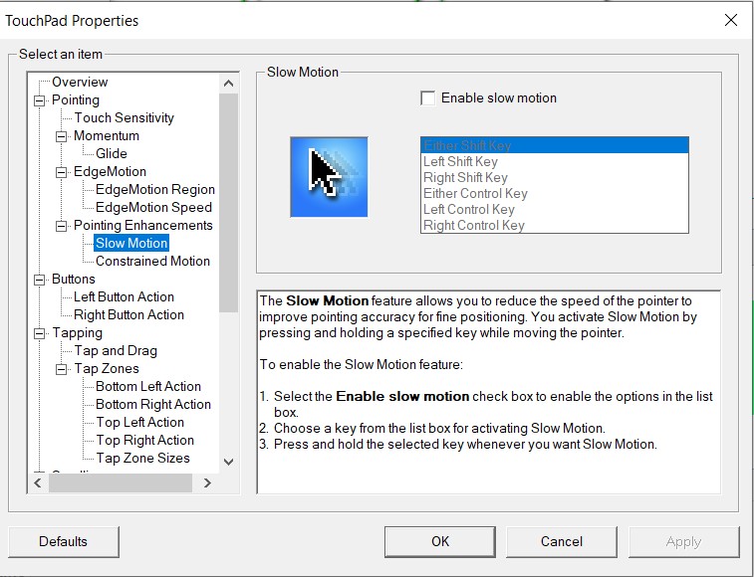Enable the slow motion checkbox
Image resolution: width=754 pixels, height=577 pixels.
428,98
